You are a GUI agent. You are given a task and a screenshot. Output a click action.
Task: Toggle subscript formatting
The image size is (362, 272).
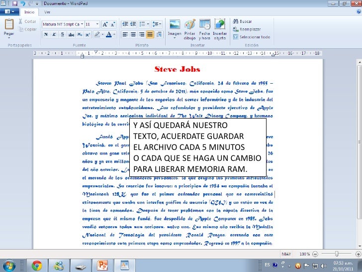point(80,35)
